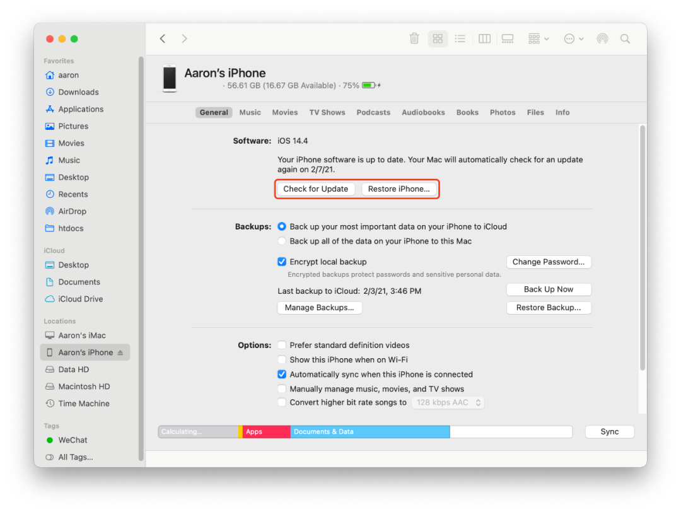Open the Photos tab

503,112
